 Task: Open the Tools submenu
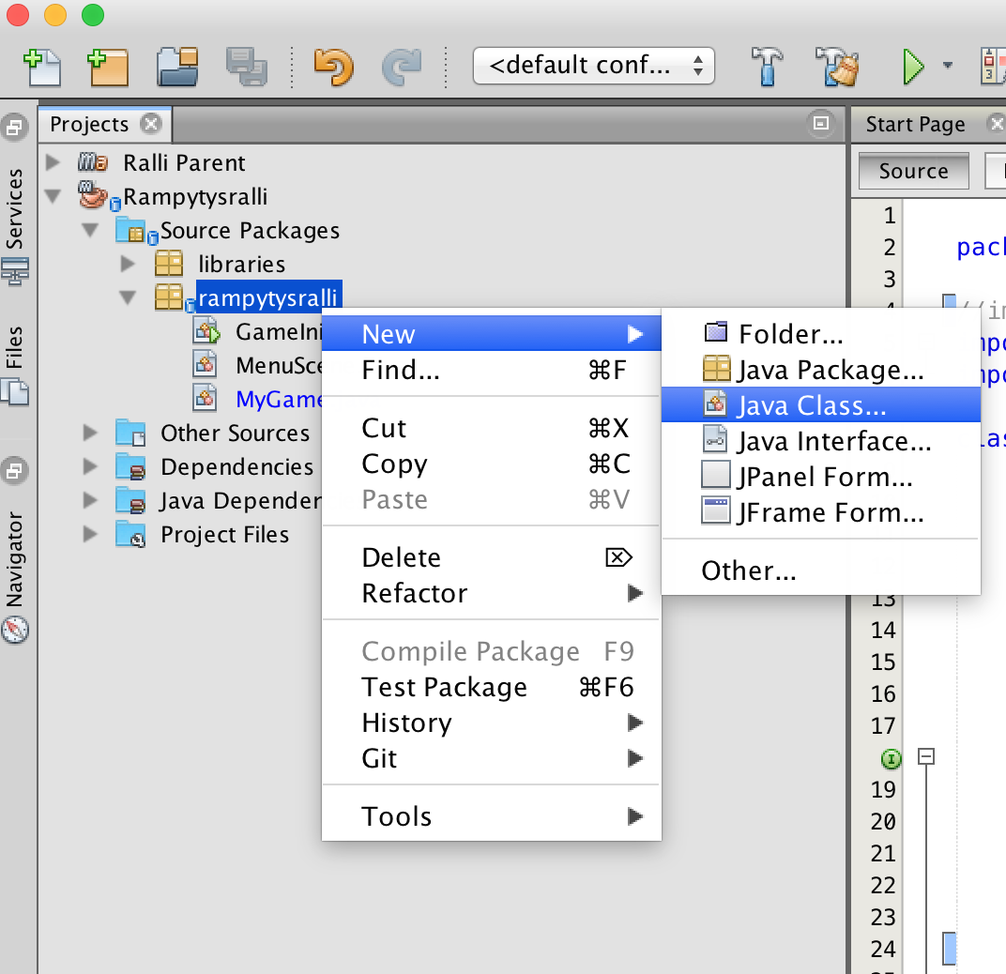(x=492, y=816)
